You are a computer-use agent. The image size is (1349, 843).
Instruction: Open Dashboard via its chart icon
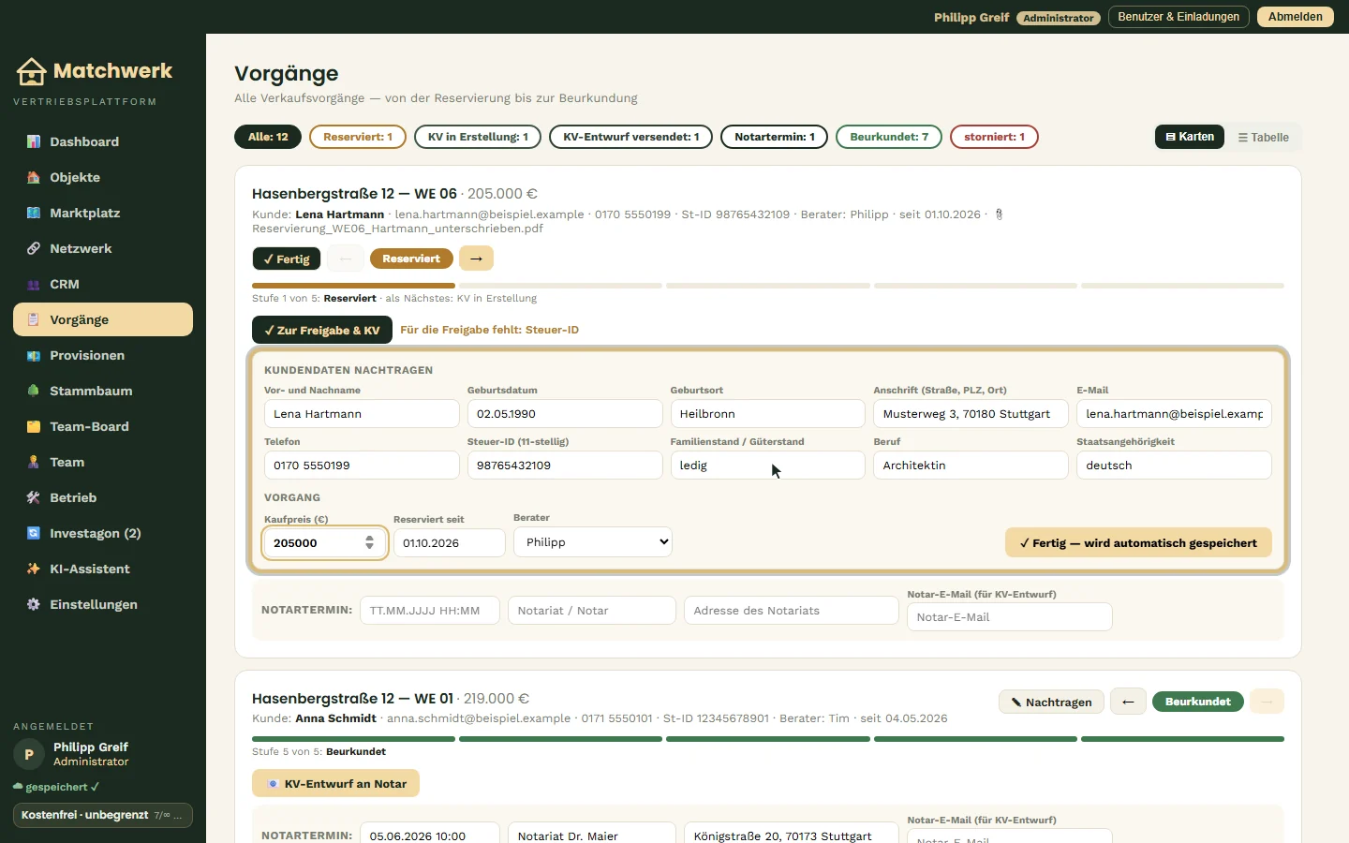click(34, 141)
